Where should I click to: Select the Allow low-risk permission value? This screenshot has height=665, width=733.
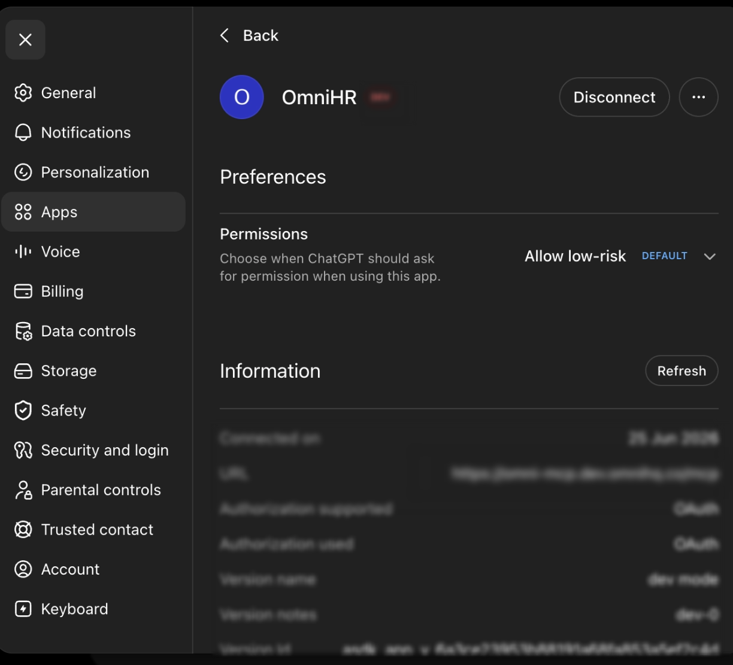pyautogui.click(x=575, y=256)
